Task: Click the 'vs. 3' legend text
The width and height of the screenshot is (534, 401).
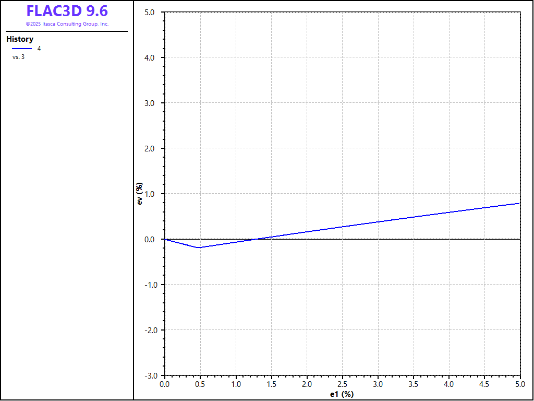Action: 18,57
